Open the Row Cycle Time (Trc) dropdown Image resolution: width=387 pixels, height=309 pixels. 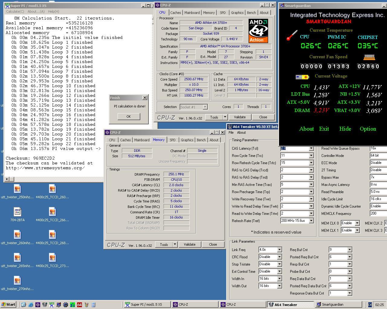[311, 156]
